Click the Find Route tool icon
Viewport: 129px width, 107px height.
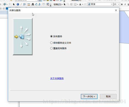pyautogui.click(x=36, y=4)
